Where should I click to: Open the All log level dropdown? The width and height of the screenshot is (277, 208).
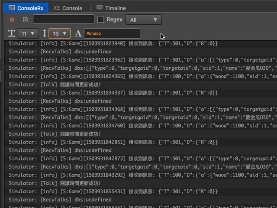pos(143,19)
